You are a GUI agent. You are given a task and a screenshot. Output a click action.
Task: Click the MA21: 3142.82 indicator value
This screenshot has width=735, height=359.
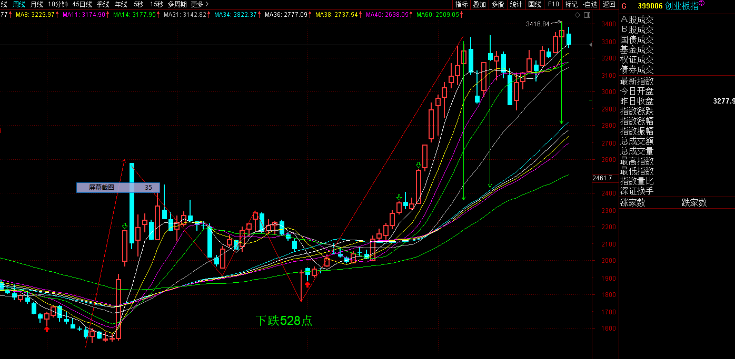[x=186, y=14]
